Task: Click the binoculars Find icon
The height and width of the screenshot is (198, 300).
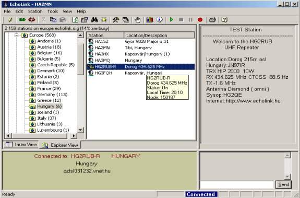Action: coord(94,19)
